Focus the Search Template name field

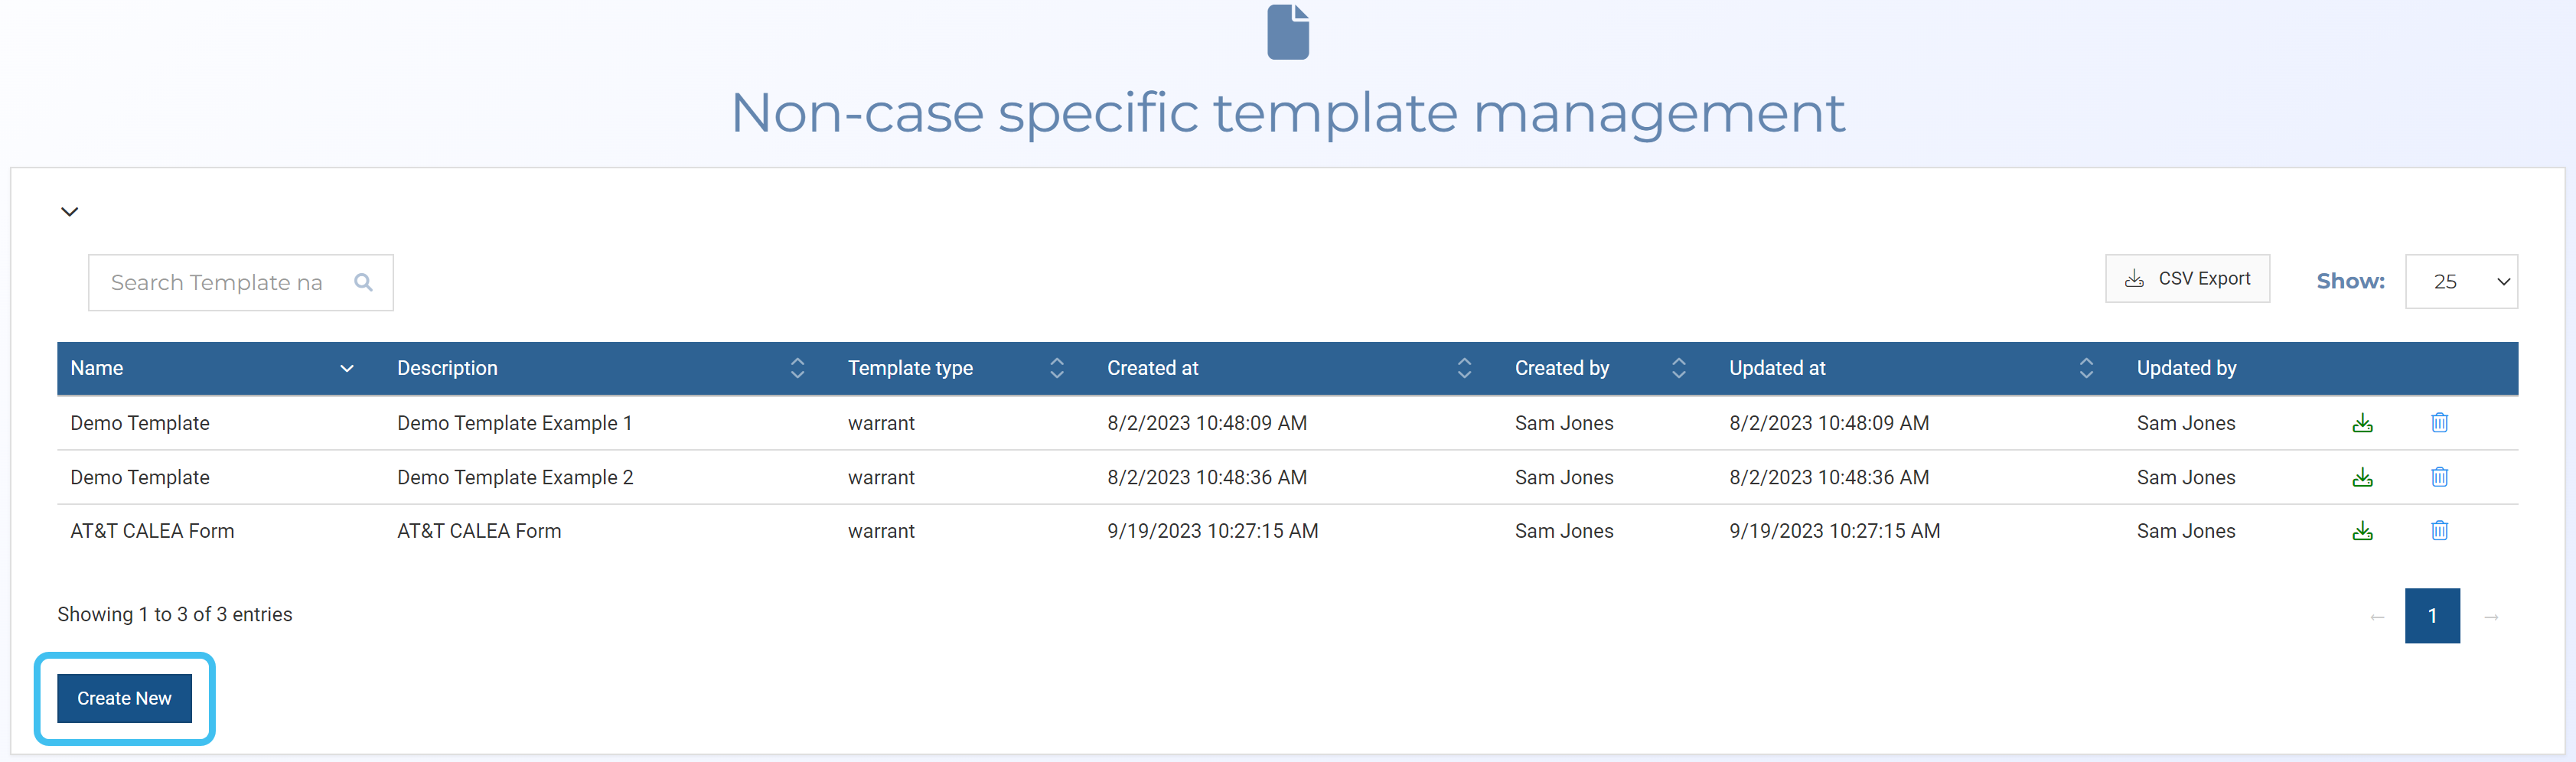[218, 283]
